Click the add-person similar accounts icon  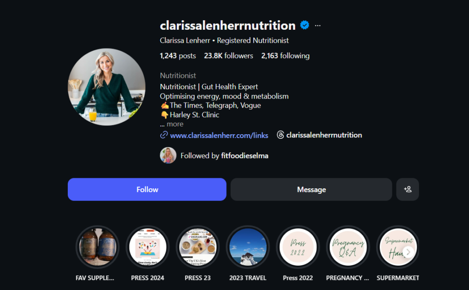(407, 190)
